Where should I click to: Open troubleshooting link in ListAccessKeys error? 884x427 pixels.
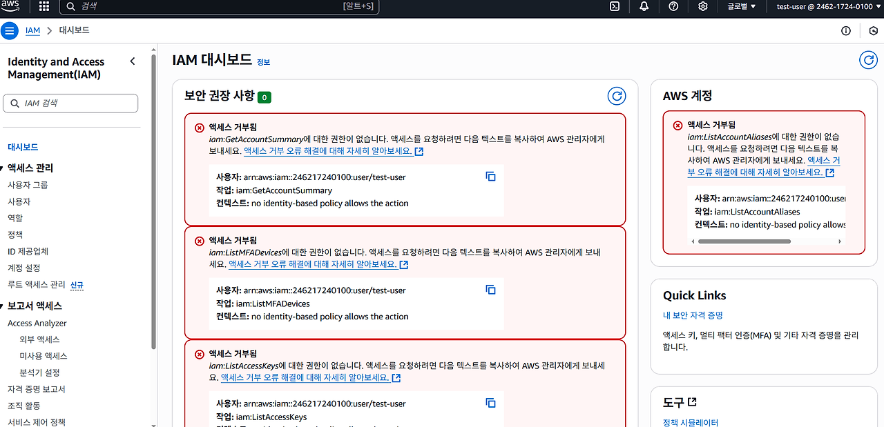pos(311,377)
